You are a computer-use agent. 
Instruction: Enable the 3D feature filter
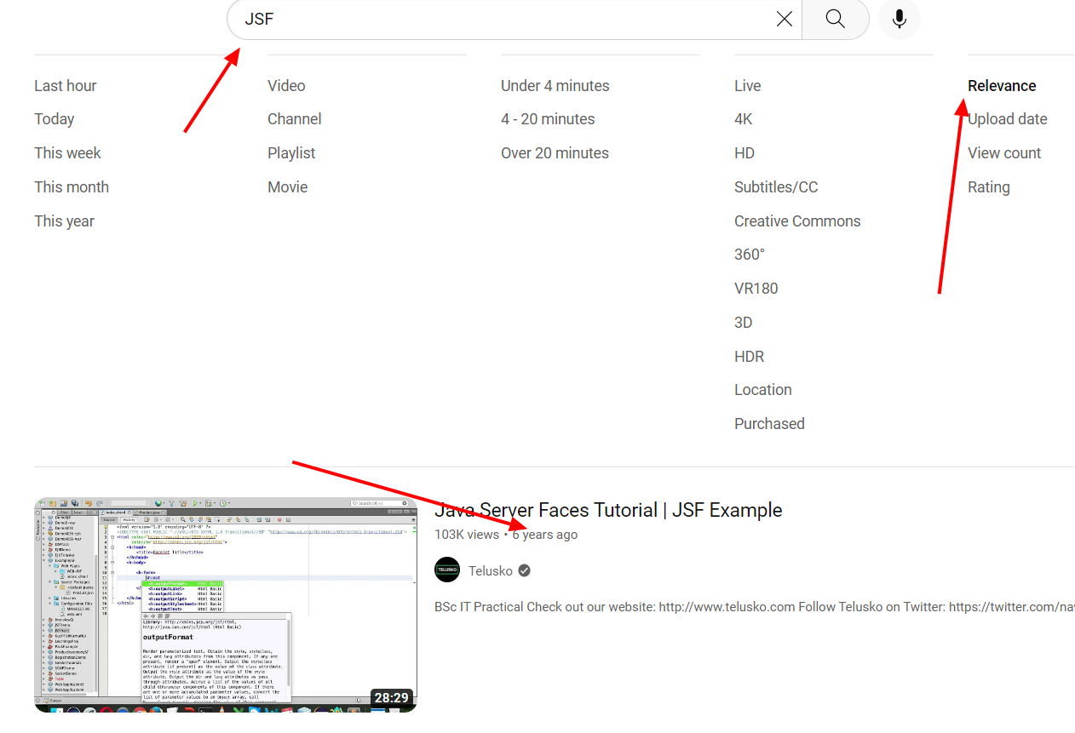pos(744,323)
